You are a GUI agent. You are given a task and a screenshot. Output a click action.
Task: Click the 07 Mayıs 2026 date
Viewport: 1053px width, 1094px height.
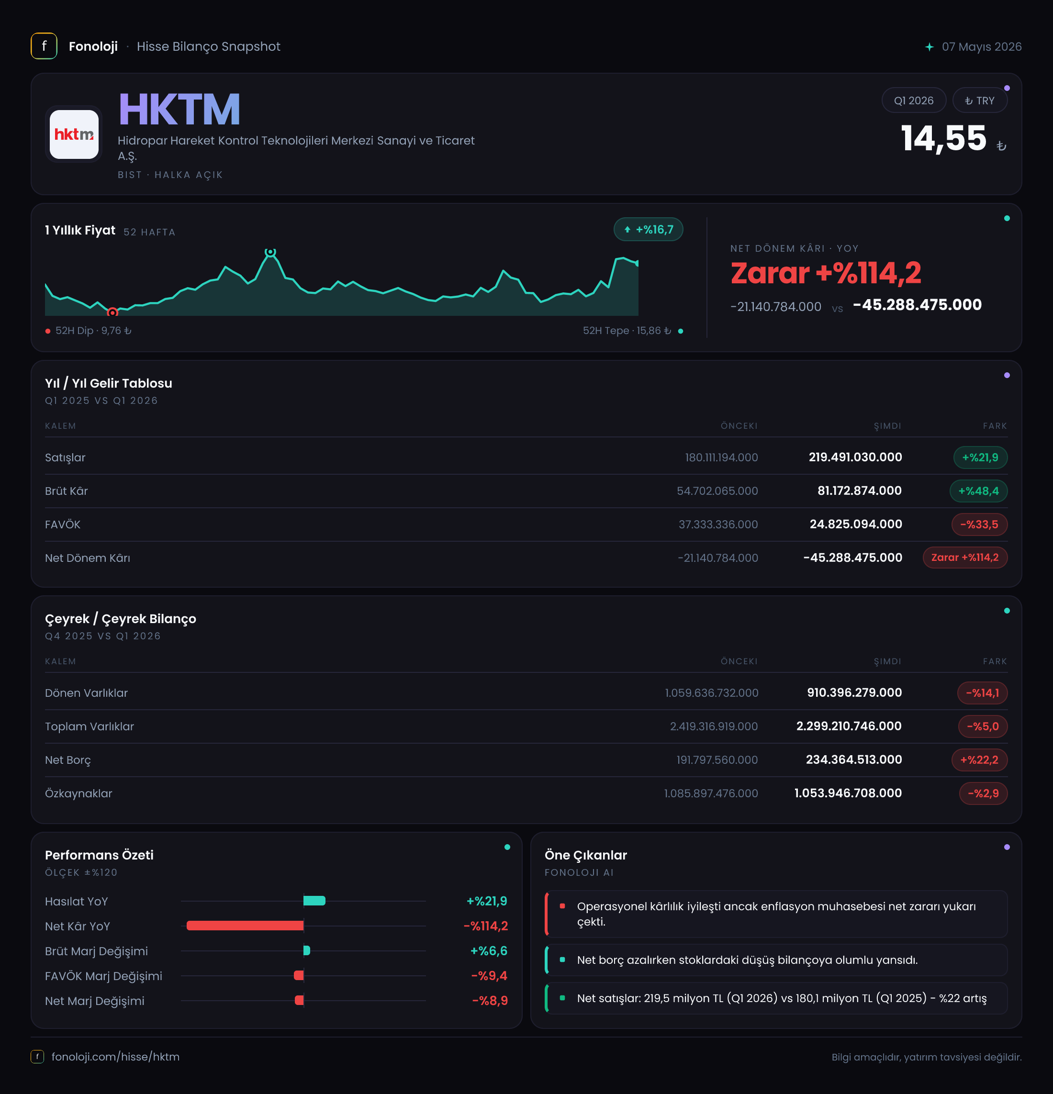[982, 47]
